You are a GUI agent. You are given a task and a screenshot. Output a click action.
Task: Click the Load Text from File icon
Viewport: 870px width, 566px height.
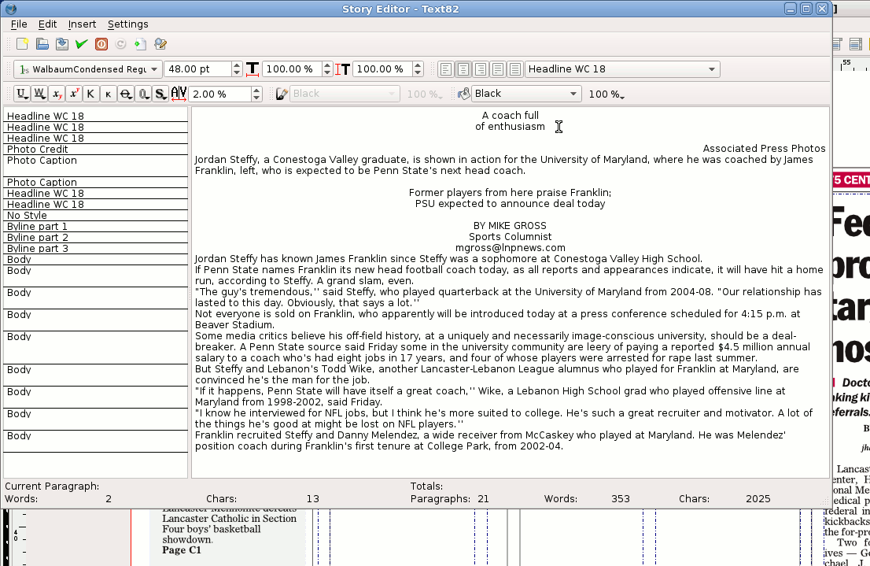tap(42, 44)
